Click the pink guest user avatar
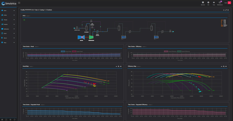233x121 pixels. point(229,3)
